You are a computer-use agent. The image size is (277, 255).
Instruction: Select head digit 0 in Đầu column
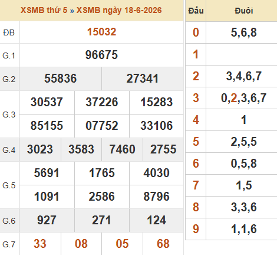click(x=196, y=32)
